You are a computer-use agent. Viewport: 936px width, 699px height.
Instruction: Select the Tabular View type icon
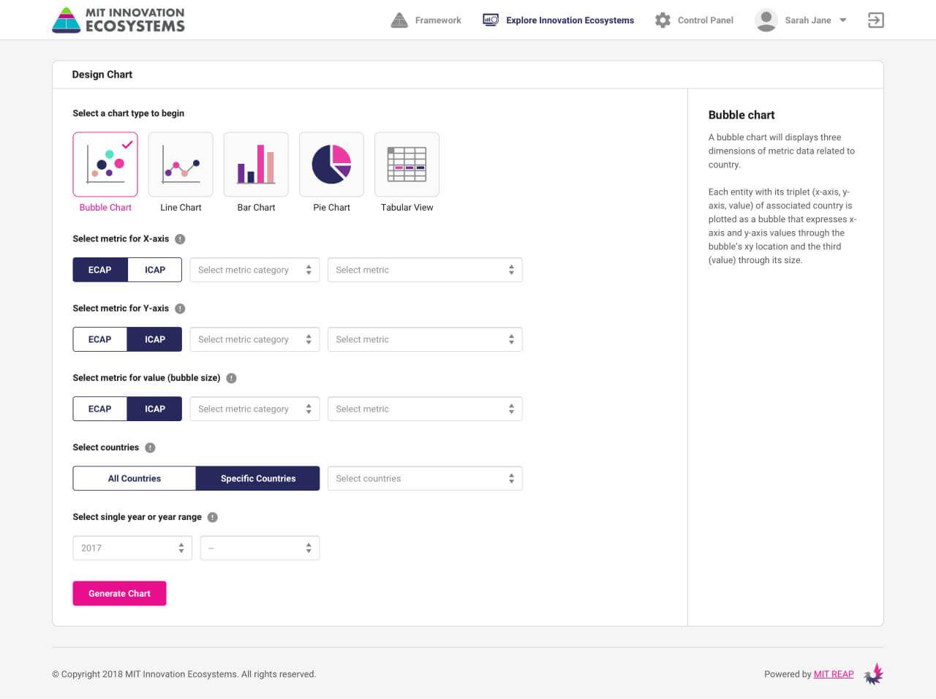click(x=407, y=165)
